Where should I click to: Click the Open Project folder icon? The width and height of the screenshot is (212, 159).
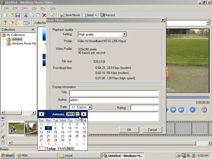[11, 15]
